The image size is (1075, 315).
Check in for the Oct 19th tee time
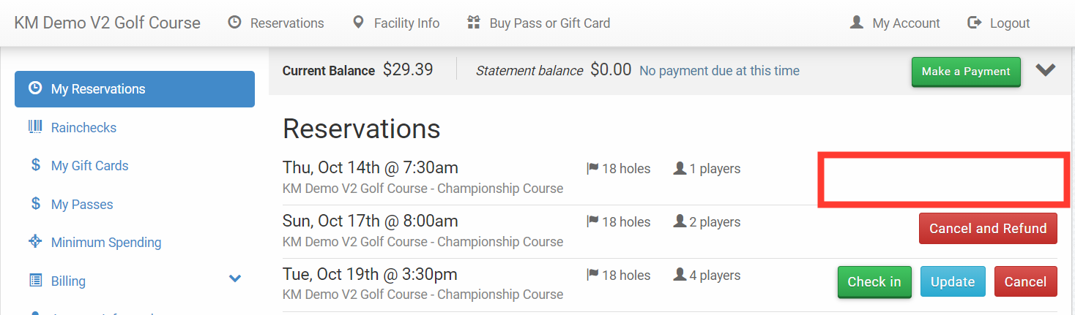pyautogui.click(x=874, y=282)
